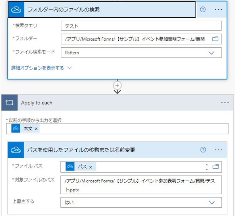Click the OneDrive icon on file search action
Screen dimensions: 235x216
coord(16,10)
